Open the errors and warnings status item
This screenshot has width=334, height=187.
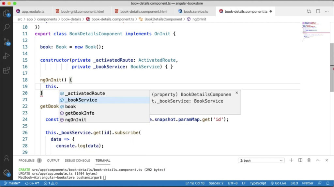coord(51,183)
